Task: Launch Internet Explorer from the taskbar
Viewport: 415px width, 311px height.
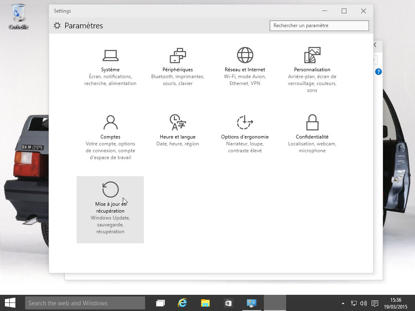Action: pyautogui.click(x=183, y=303)
